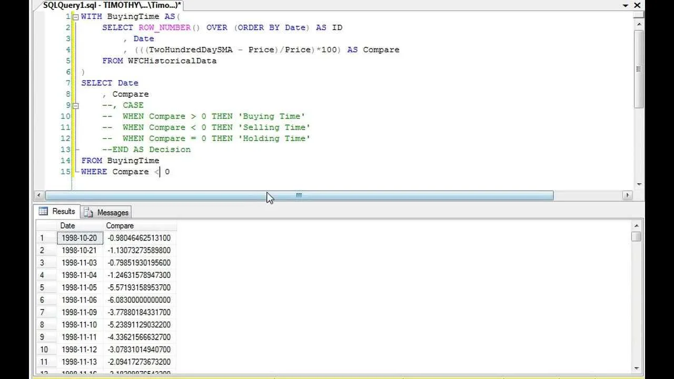
Task: Click editor horizontal scrollbar left arrow
Action: coord(38,195)
